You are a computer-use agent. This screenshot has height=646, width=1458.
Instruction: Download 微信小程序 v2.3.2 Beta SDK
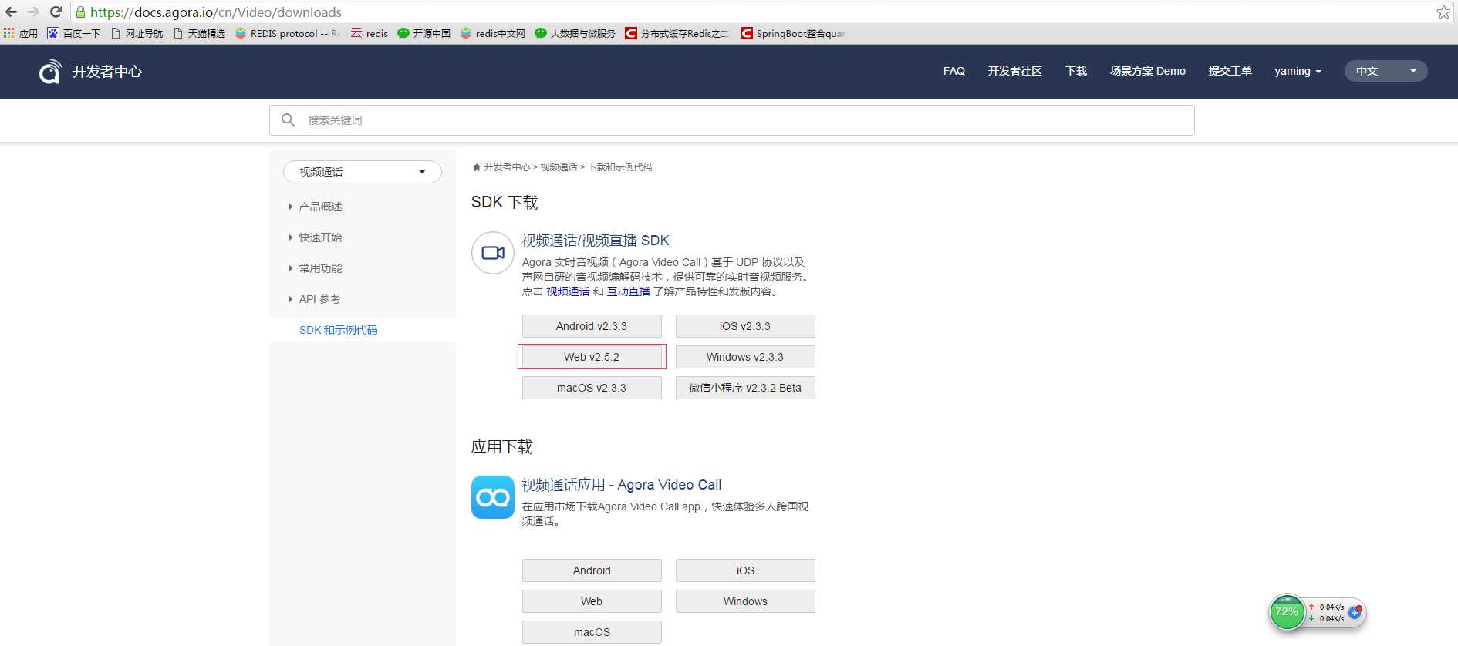[745, 388]
